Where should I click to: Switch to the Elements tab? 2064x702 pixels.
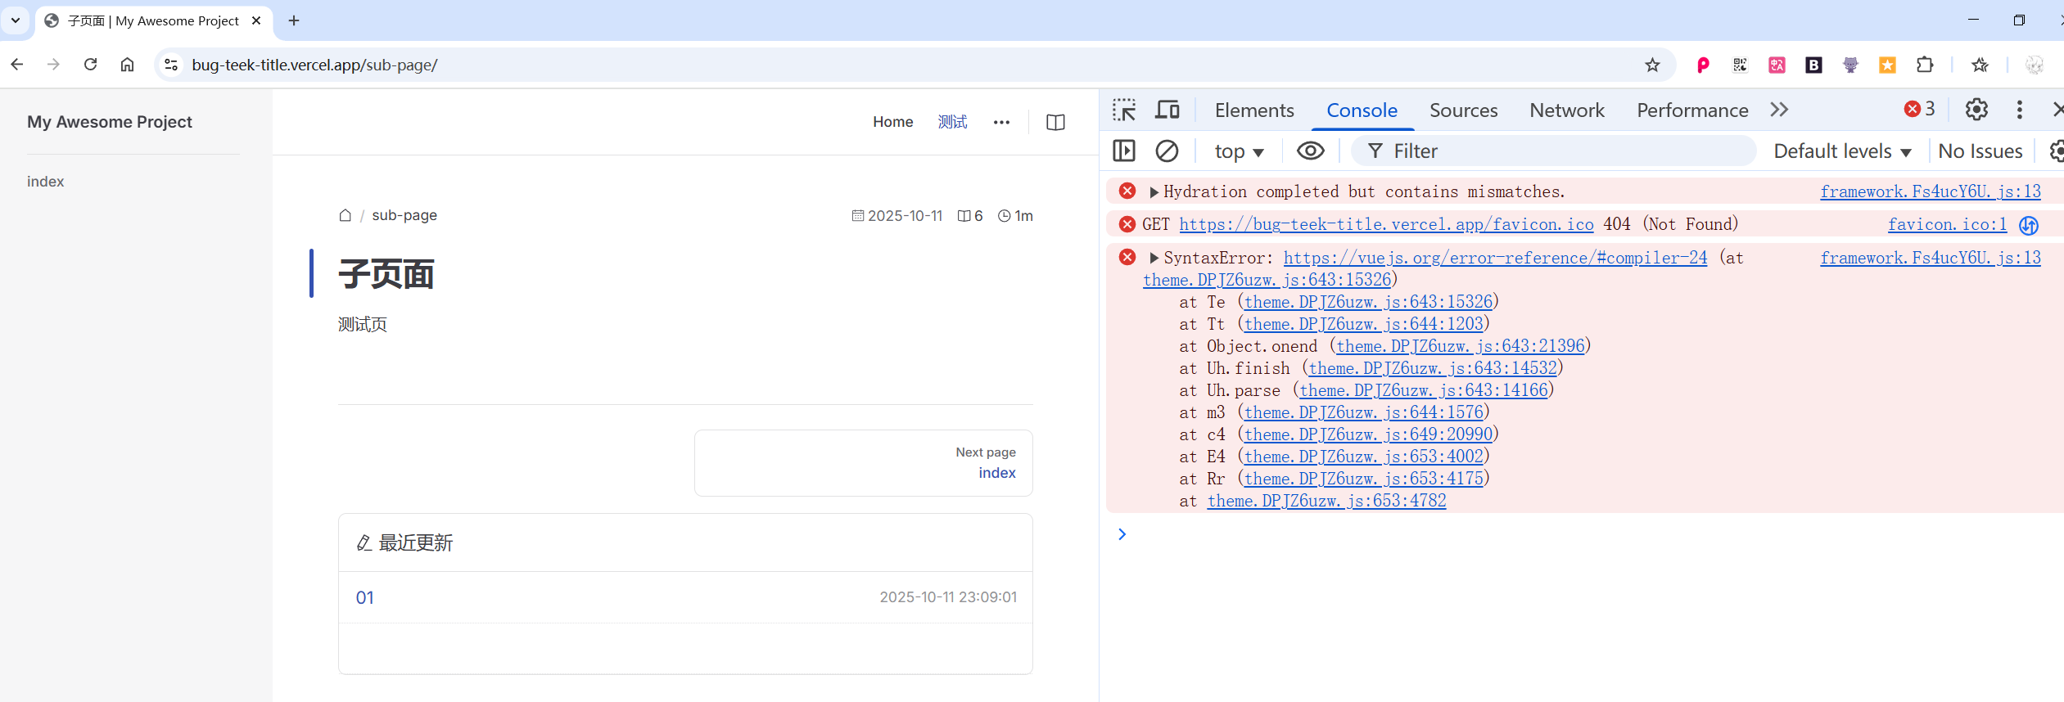pyautogui.click(x=1253, y=110)
